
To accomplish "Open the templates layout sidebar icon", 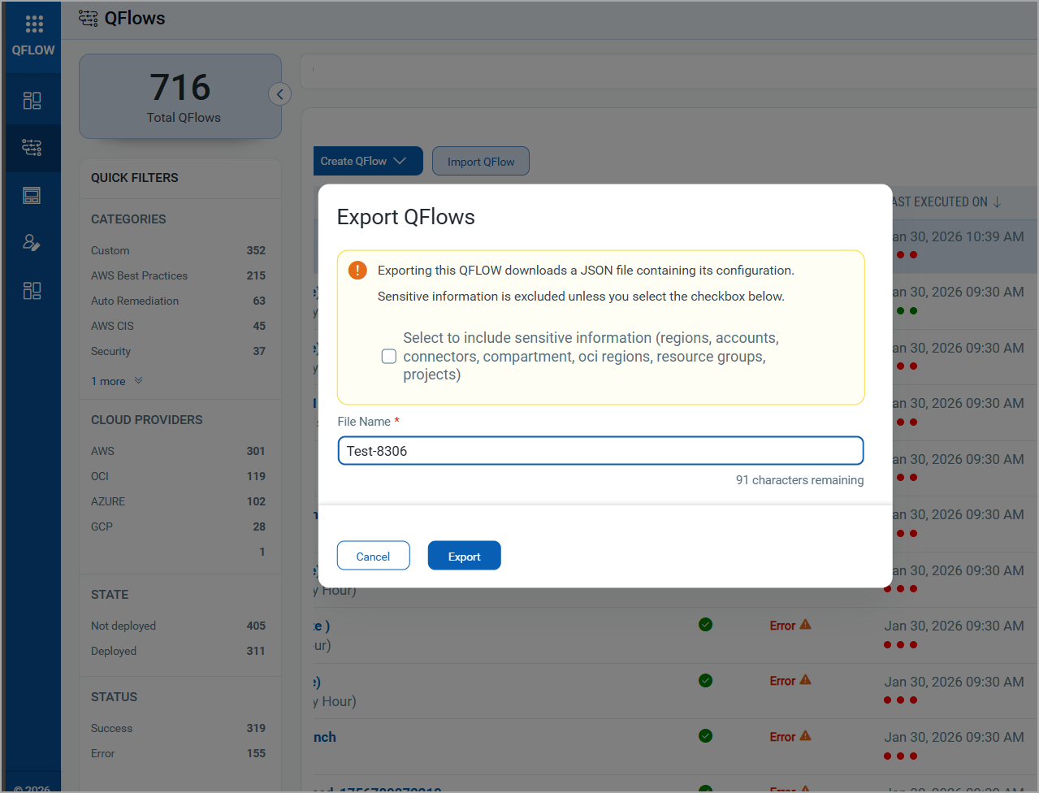I will click(x=32, y=196).
